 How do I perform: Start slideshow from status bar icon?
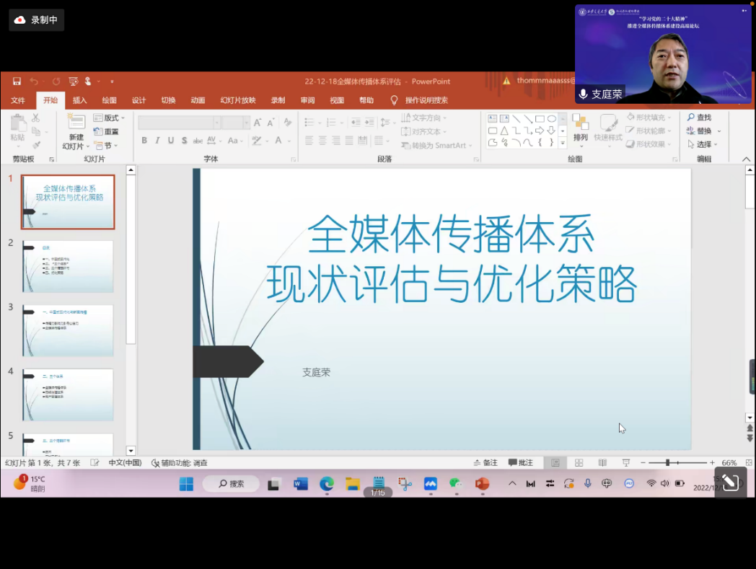[626, 462]
